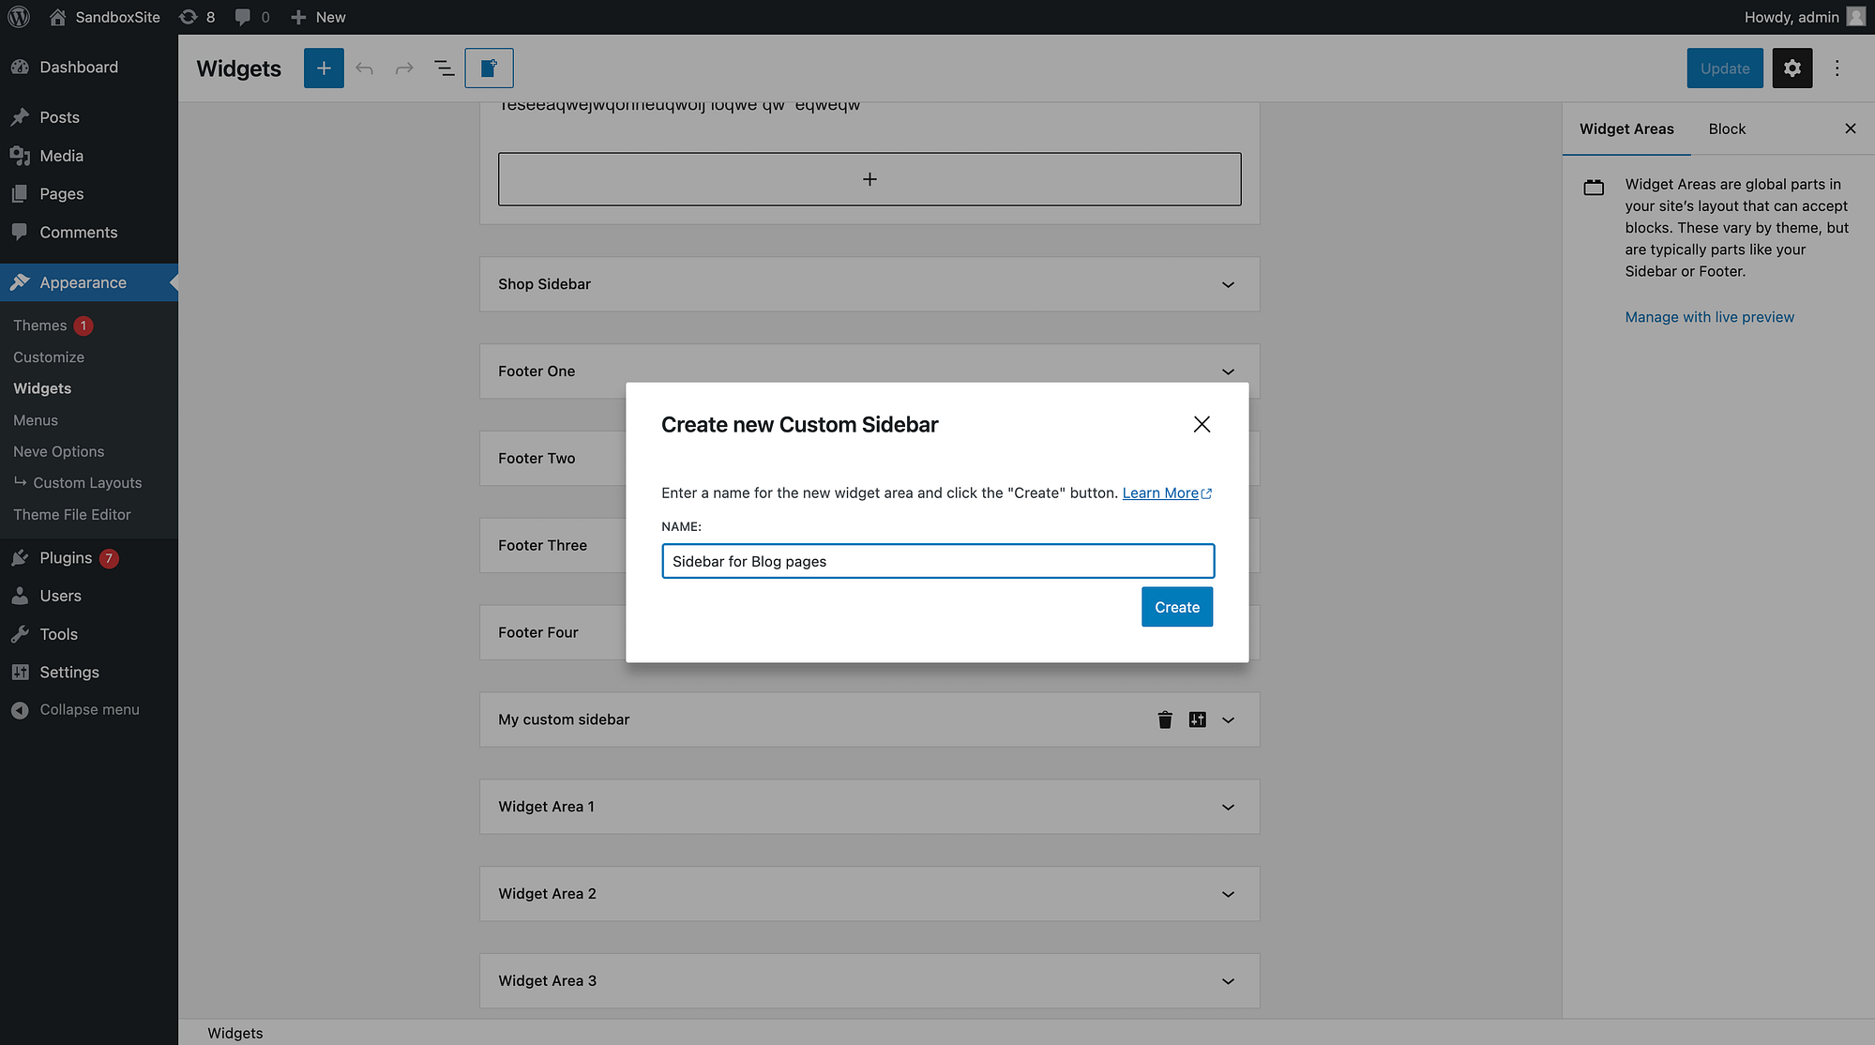Open the three-dot options menu
1875x1045 pixels.
(1837, 68)
